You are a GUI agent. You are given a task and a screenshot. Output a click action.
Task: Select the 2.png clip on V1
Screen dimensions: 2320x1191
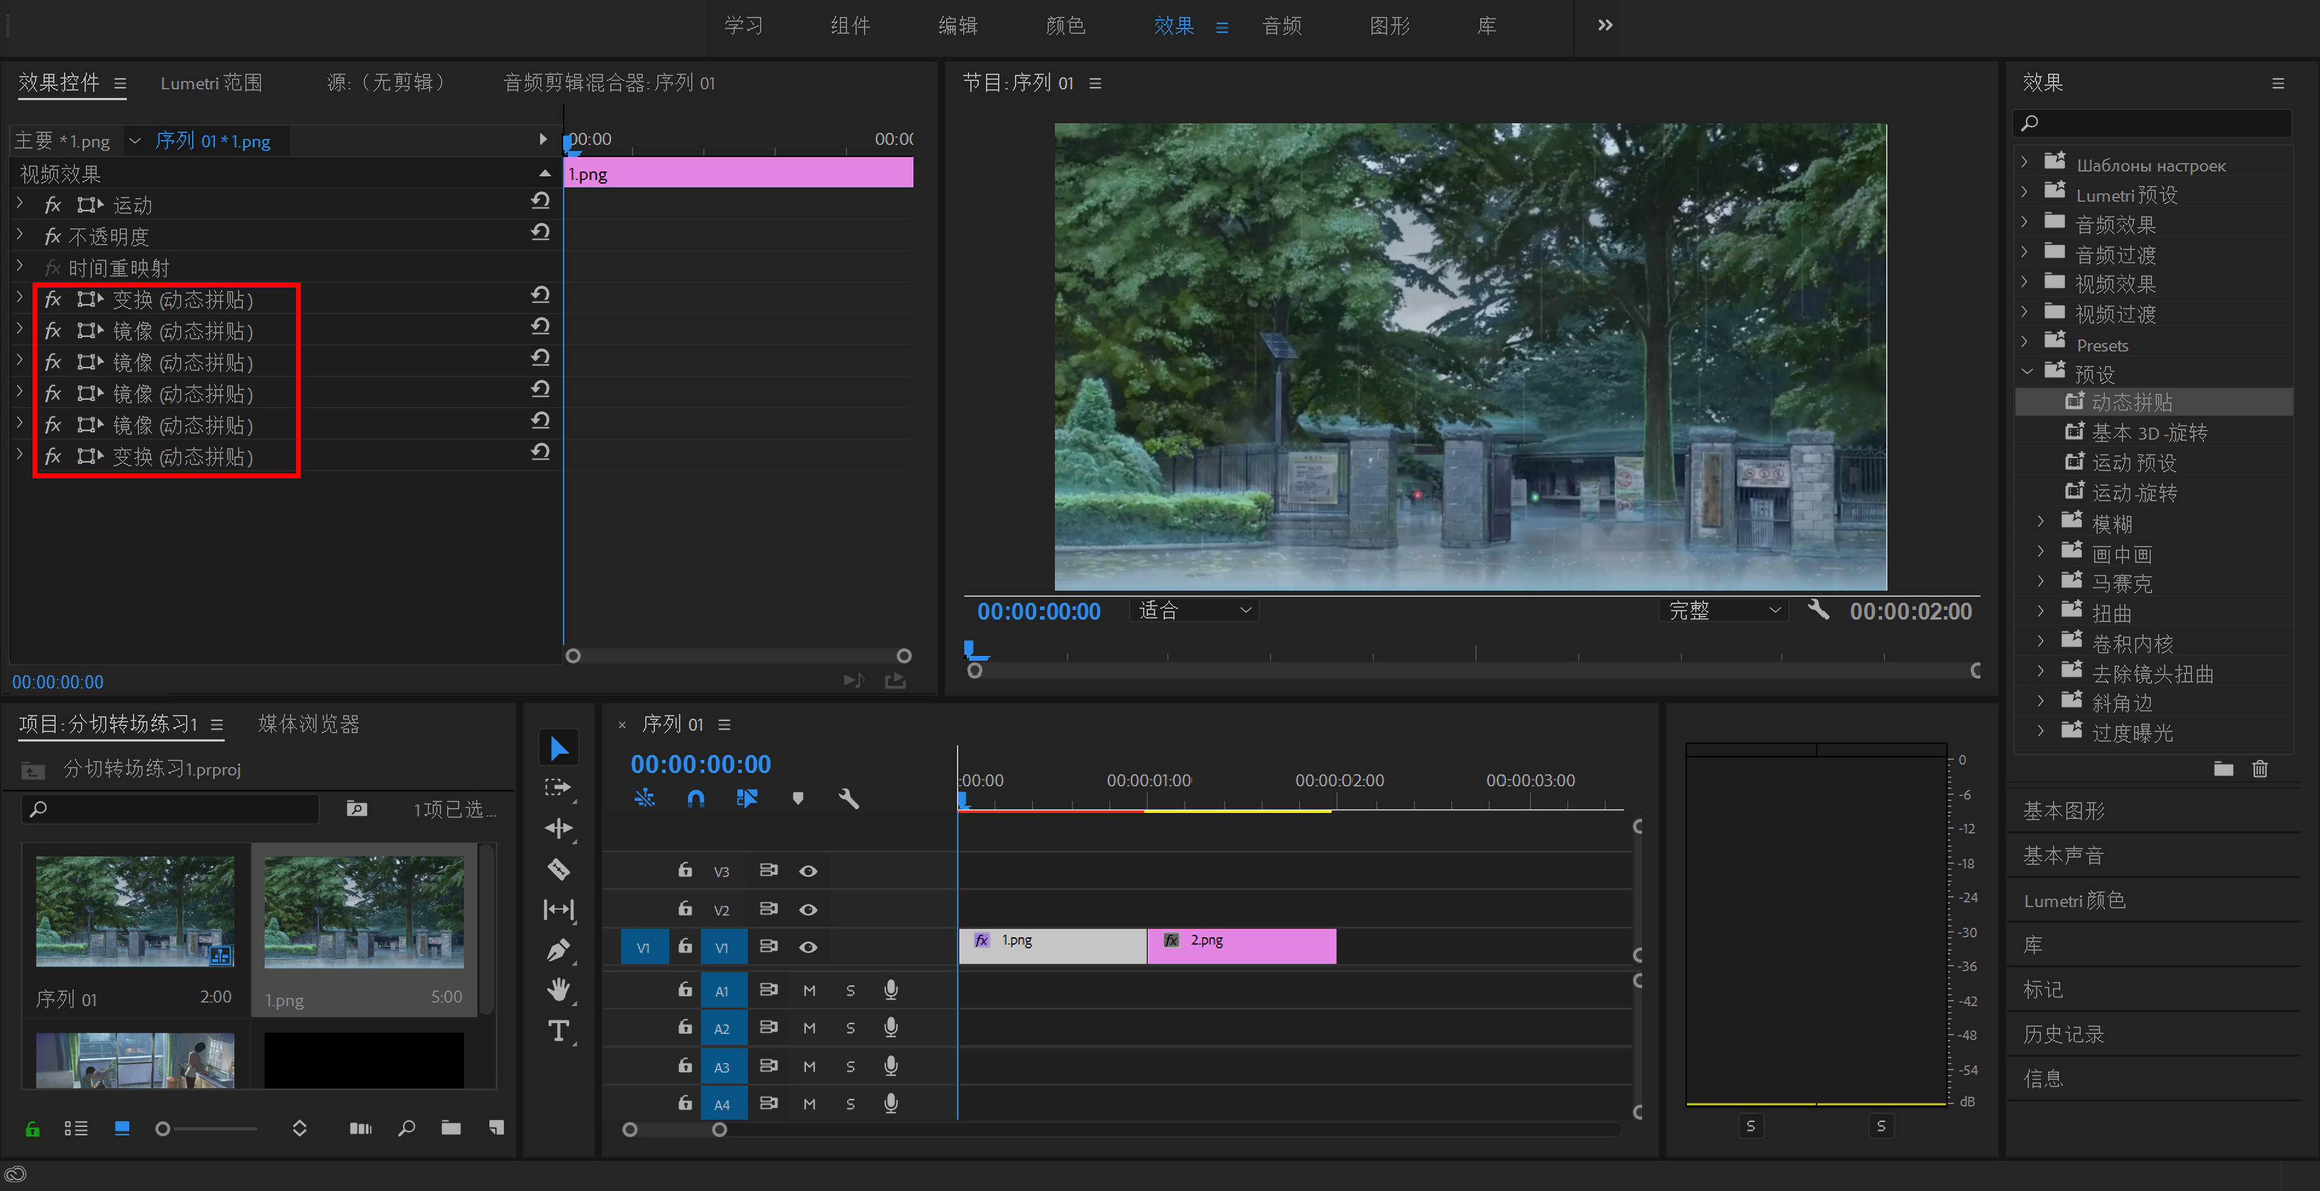1242,946
